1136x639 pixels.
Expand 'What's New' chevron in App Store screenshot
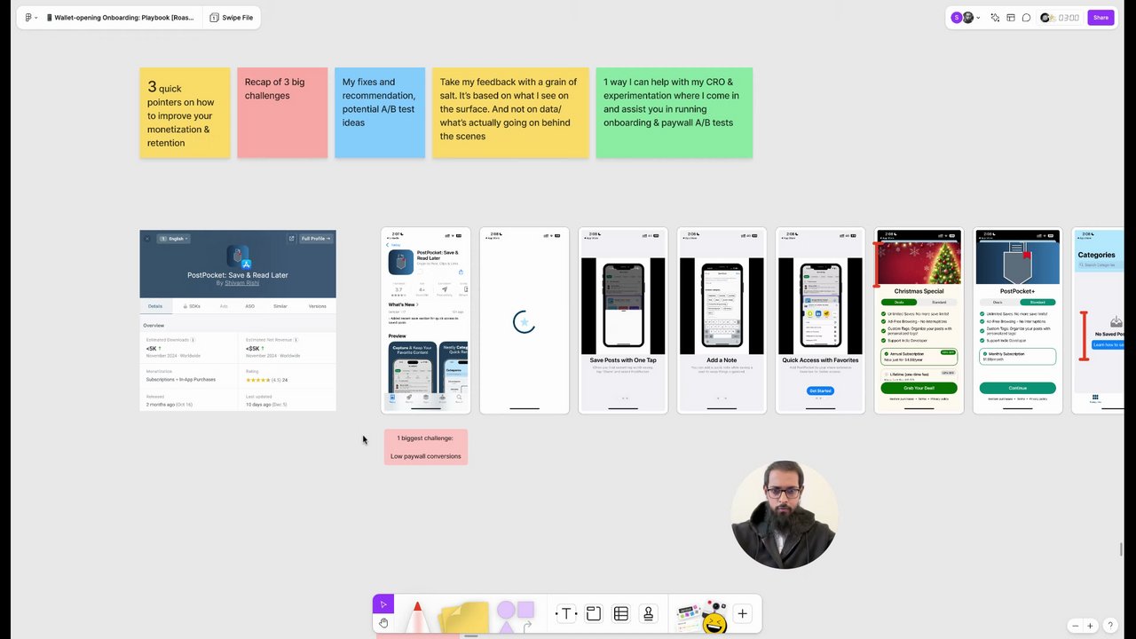click(x=418, y=304)
